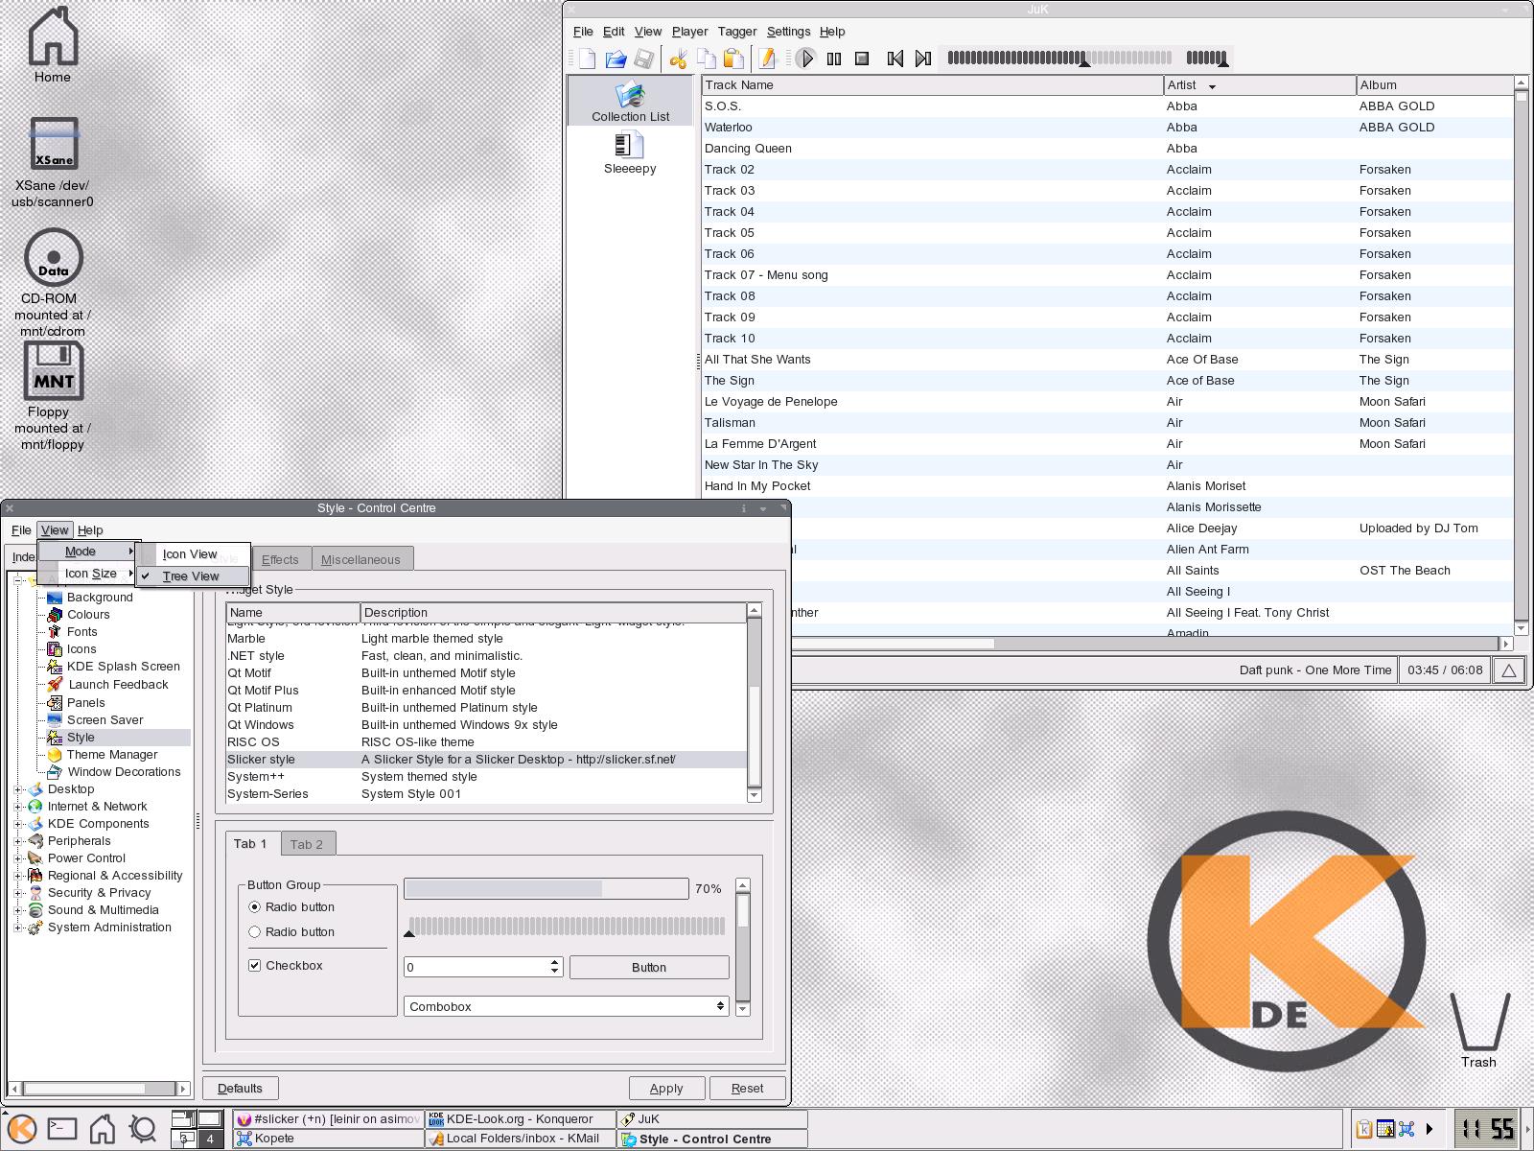1534x1151 pixels.
Task: Select the Collection List icon
Action: (630, 102)
